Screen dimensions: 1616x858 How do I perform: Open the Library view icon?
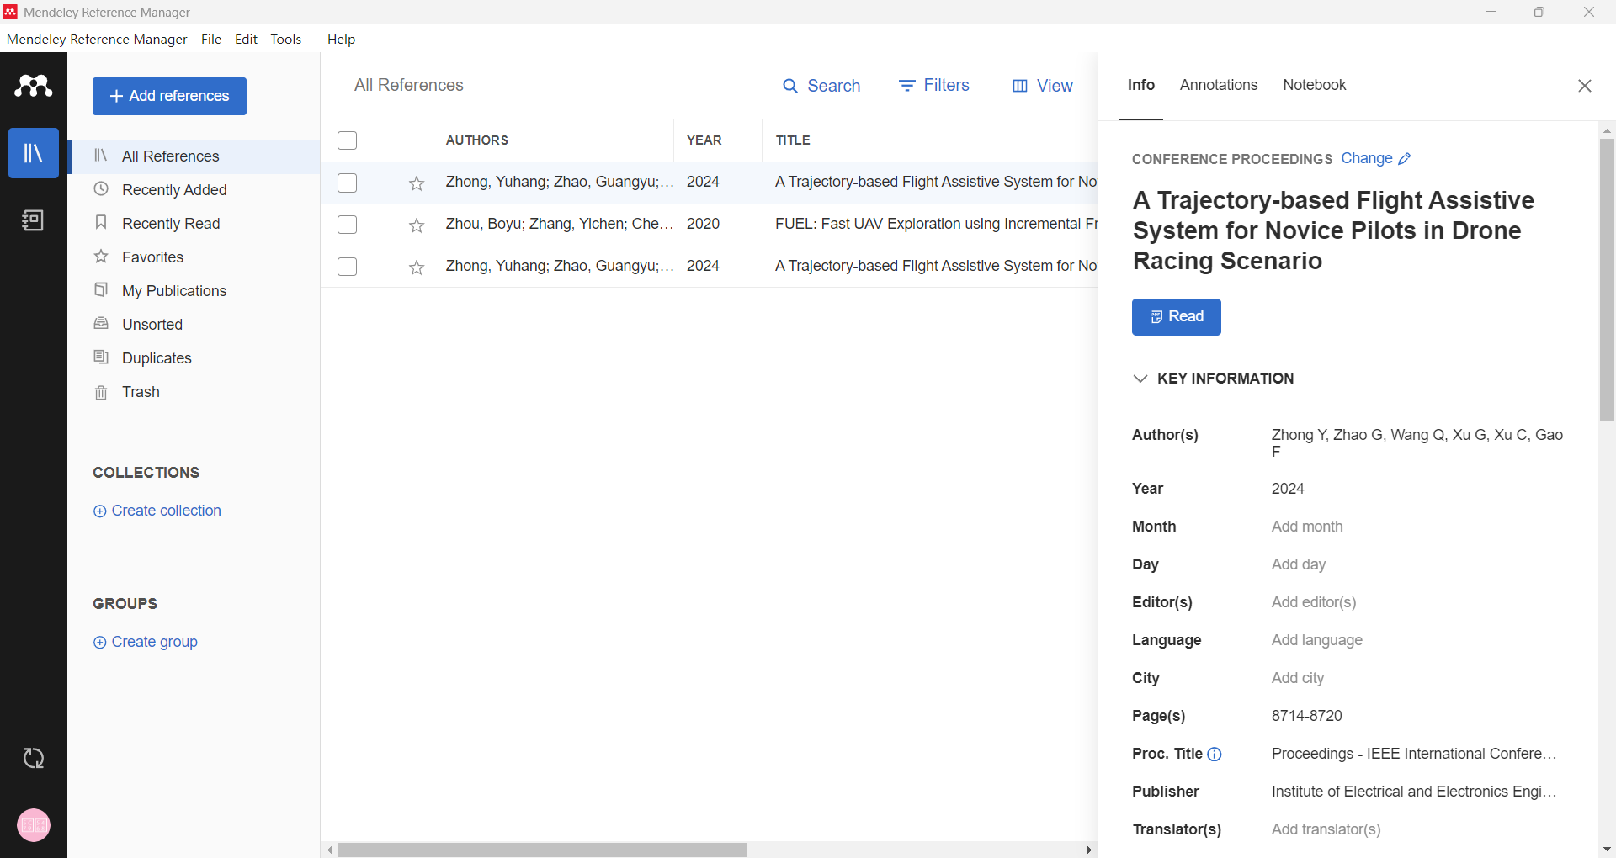tap(34, 153)
